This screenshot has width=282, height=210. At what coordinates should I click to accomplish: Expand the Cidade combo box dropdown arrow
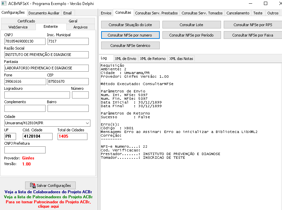pos(87,123)
